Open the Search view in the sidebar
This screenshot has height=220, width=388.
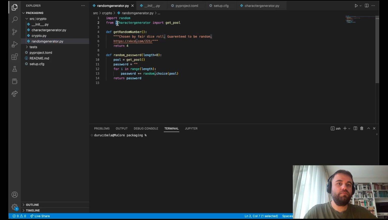[14, 19]
